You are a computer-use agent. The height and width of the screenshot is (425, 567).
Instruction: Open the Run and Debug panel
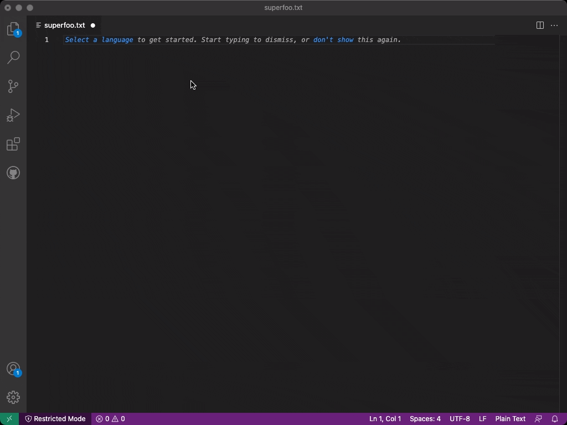pyautogui.click(x=13, y=115)
